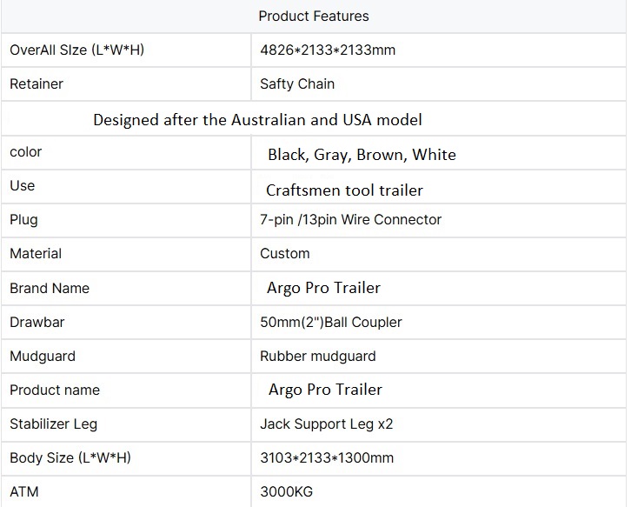
Task: Click the Plug row label
Action: [23, 219]
